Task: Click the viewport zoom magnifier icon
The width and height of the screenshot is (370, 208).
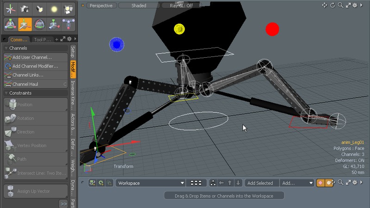Action: tap(340, 5)
